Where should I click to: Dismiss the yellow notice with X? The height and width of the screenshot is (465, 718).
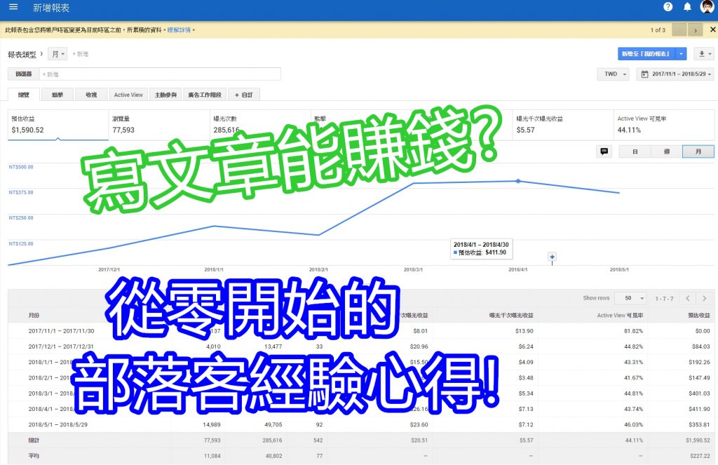[x=711, y=30]
